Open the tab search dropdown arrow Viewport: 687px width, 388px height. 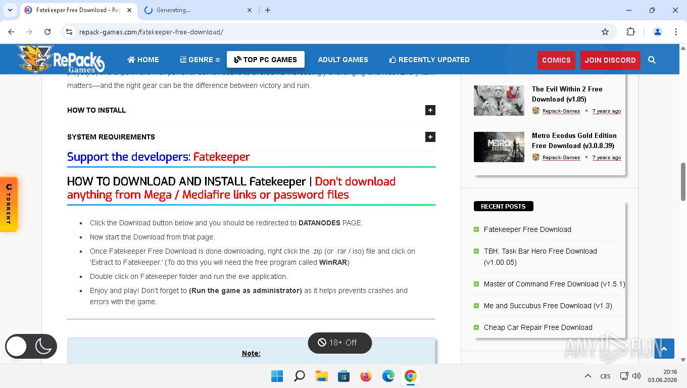[10, 10]
